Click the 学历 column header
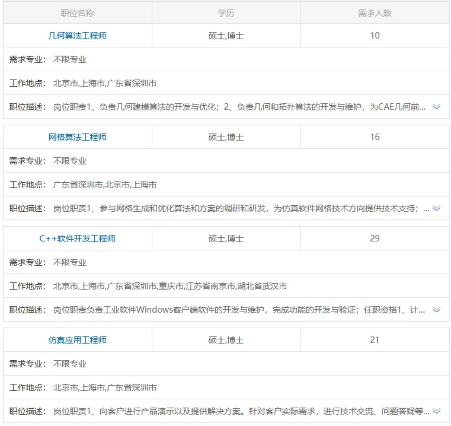451x426 pixels. point(226,13)
